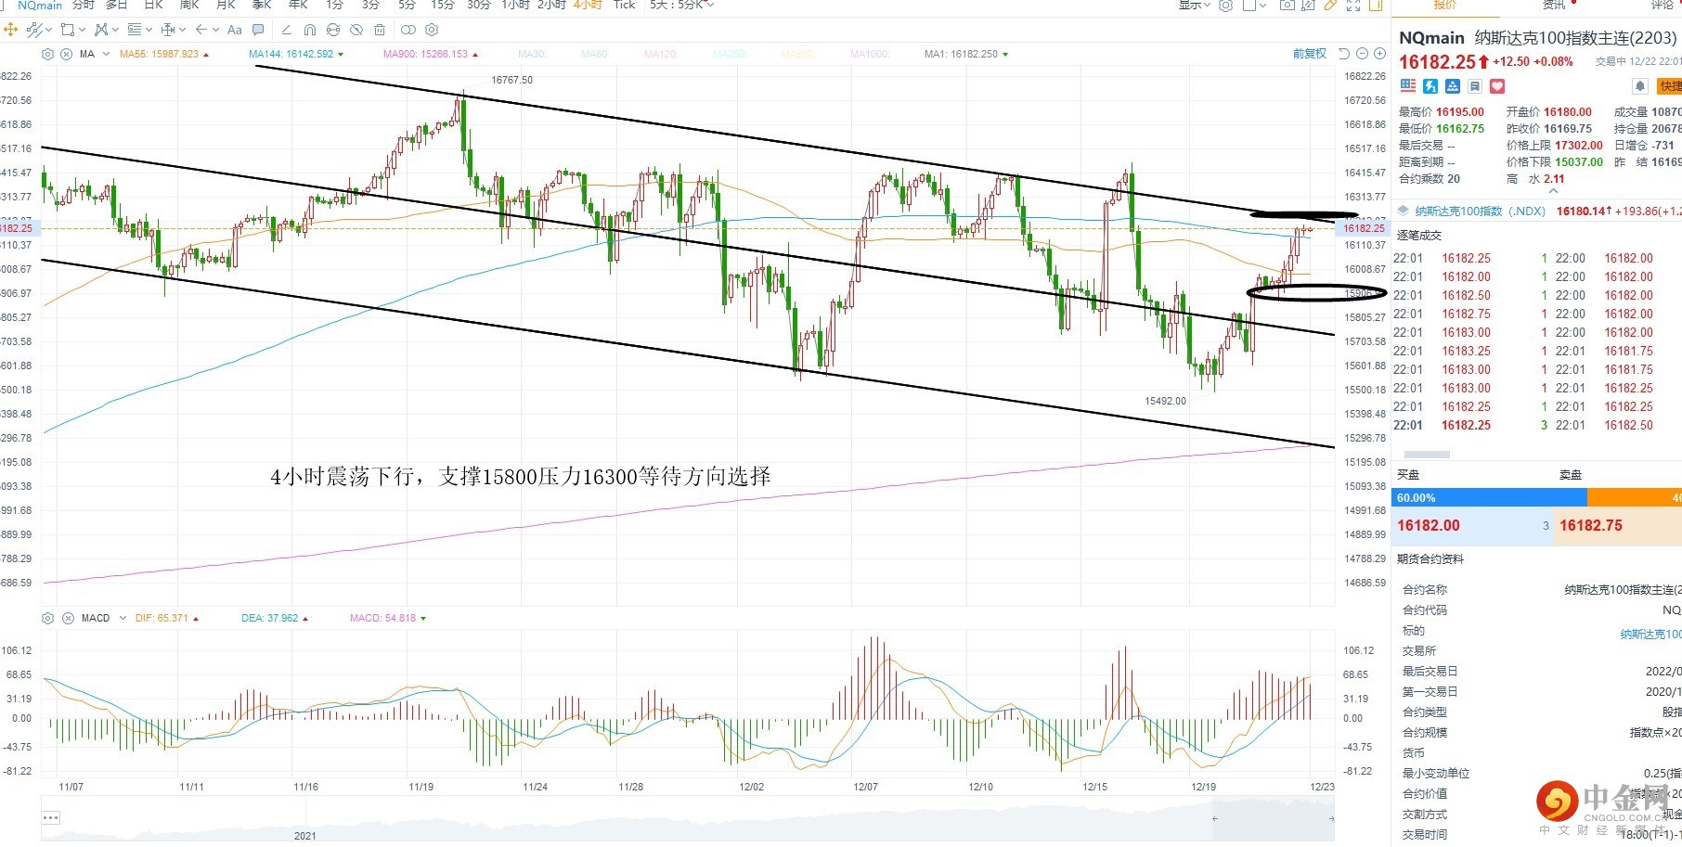The width and height of the screenshot is (1682, 847).
Task: Click the tick list horizontal scrollbar
Action: [x=1427, y=455]
